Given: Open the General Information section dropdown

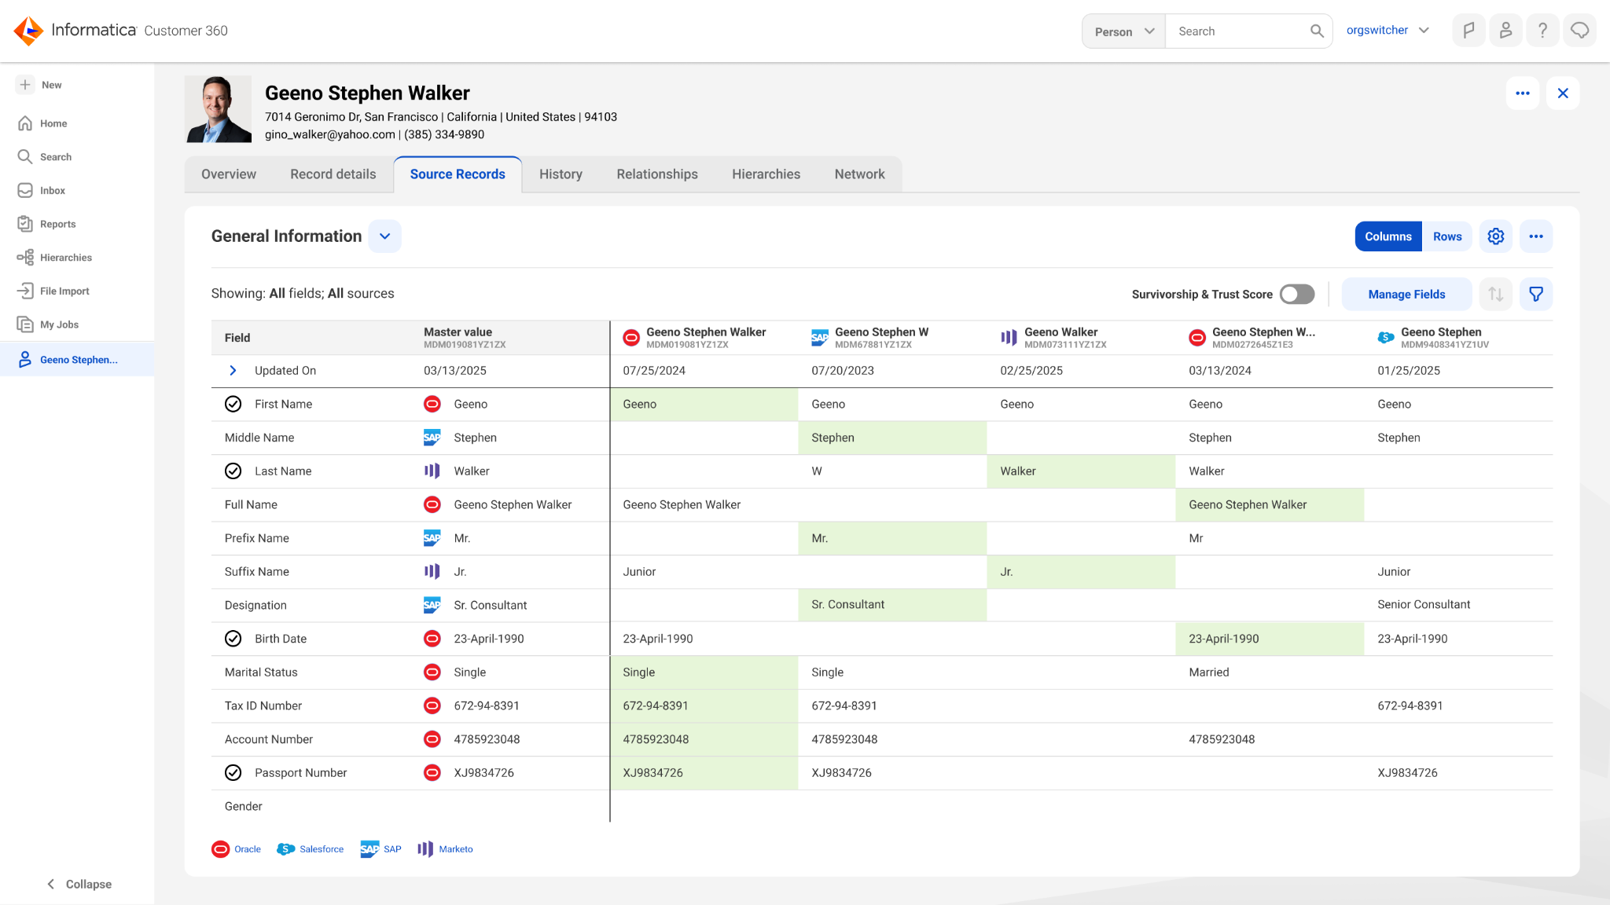Looking at the screenshot, I should point(384,236).
